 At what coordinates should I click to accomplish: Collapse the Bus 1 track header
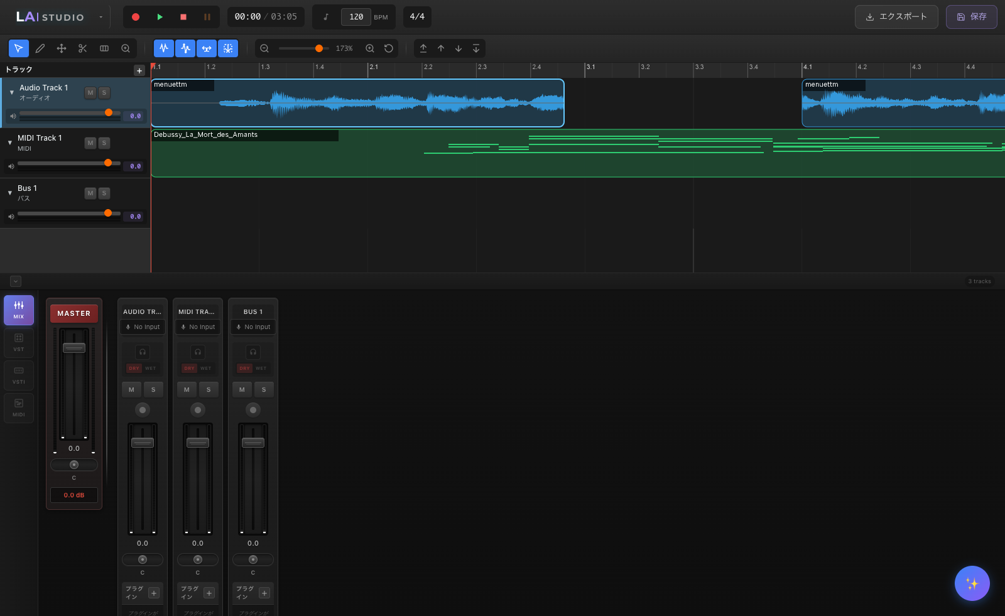9,193
